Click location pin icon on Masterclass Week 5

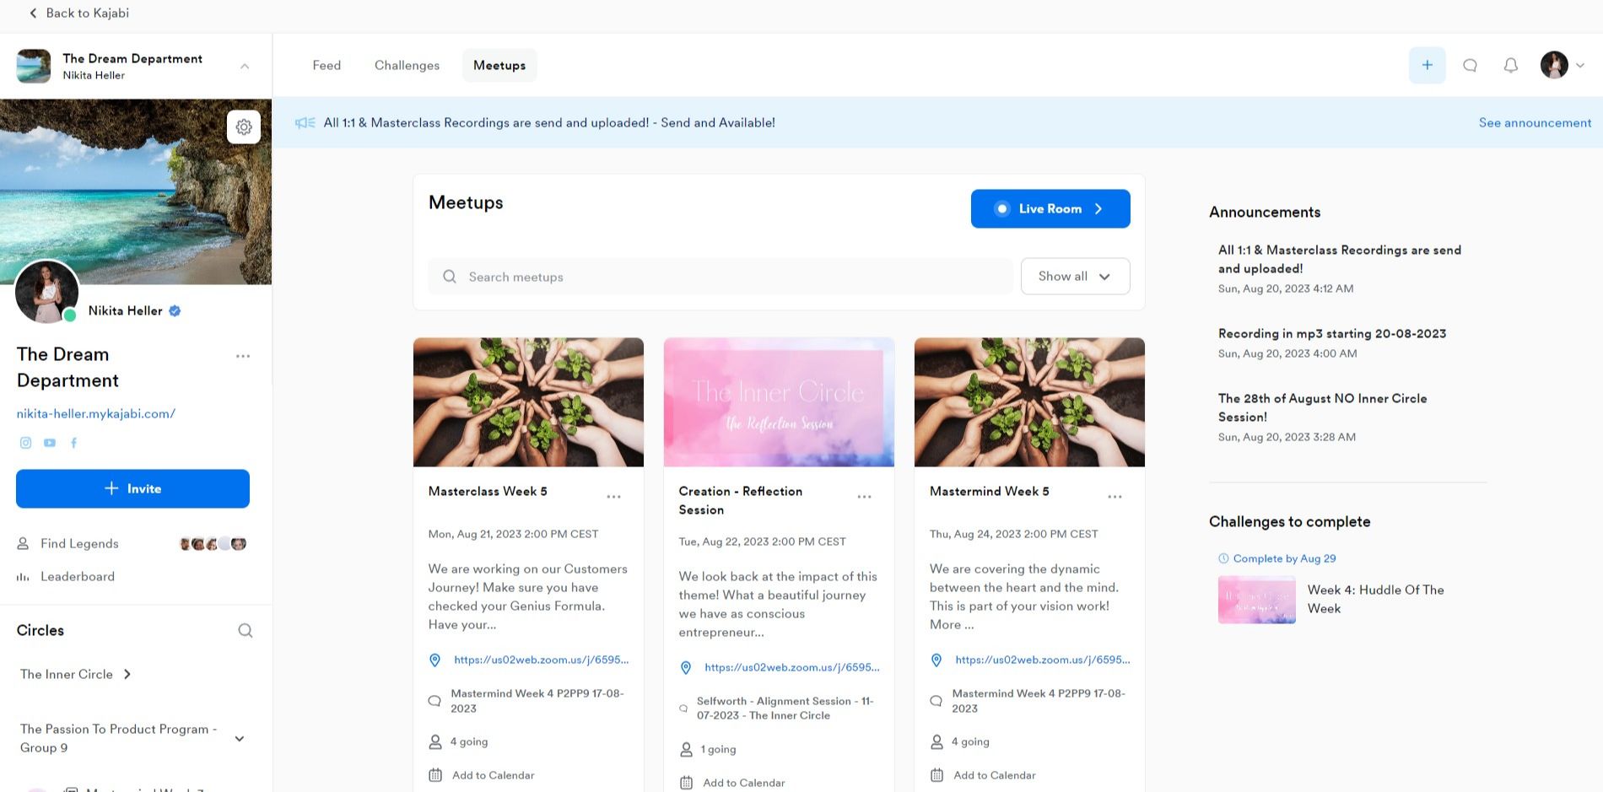pyautogui.click(x=434, y=660)
